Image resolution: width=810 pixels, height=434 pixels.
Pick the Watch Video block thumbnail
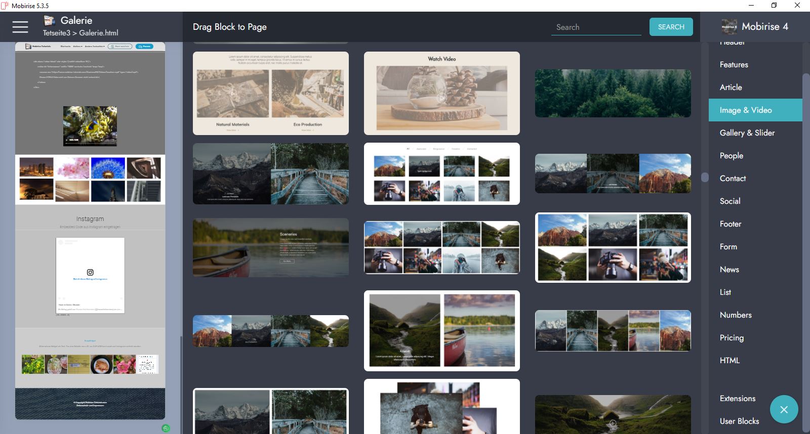(441, 93)
